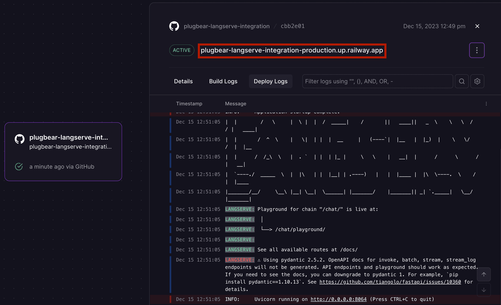Open the log columns kebab menu beside Message
The width and height of the screenshot is (501, 305).
[486, 104]
